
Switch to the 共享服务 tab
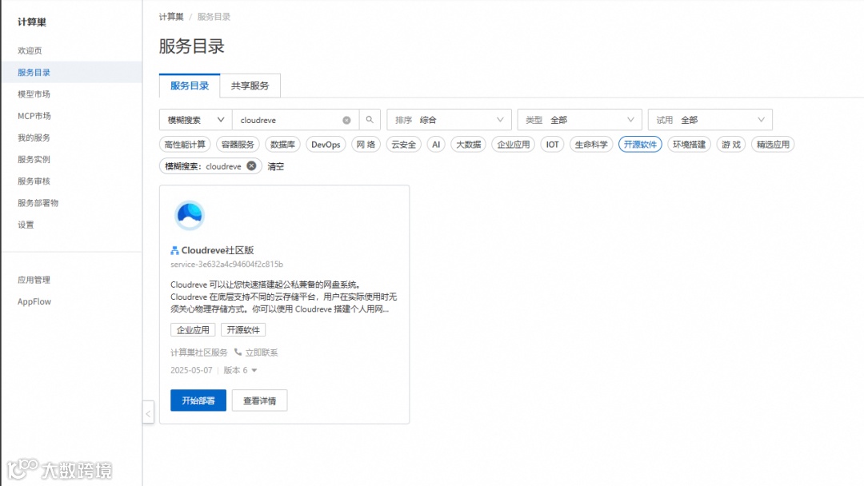250,86
